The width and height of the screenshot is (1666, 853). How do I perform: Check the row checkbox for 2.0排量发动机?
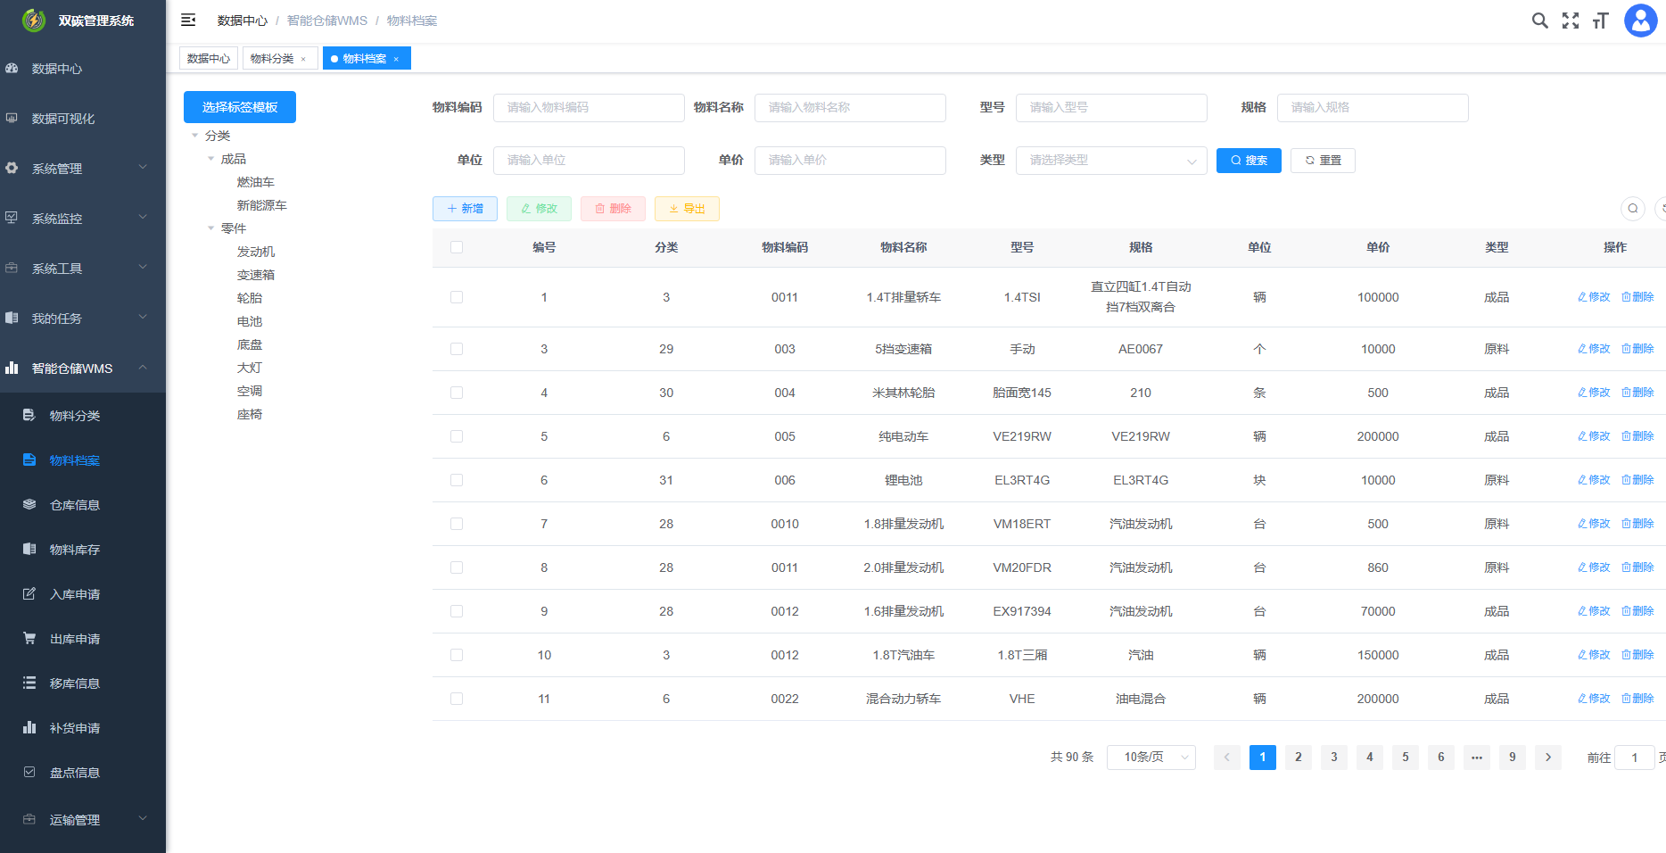(x=457, y=567)
